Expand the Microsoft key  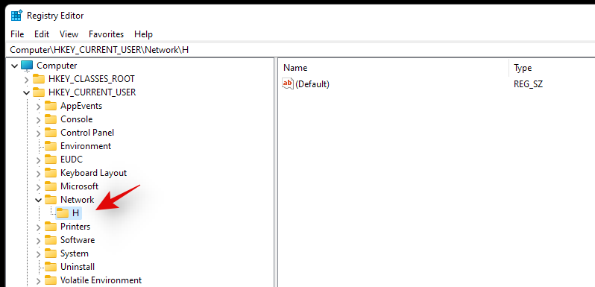coord(38,187)
